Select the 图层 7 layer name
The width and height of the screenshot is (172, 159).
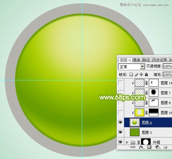pyautogui.click(x=166, y=93)
